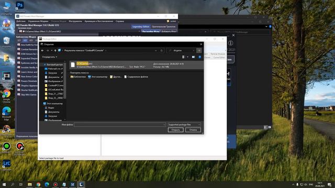
Task: Select the 'Skip Mini Games' mod in the library
Action: pos(27,95)
